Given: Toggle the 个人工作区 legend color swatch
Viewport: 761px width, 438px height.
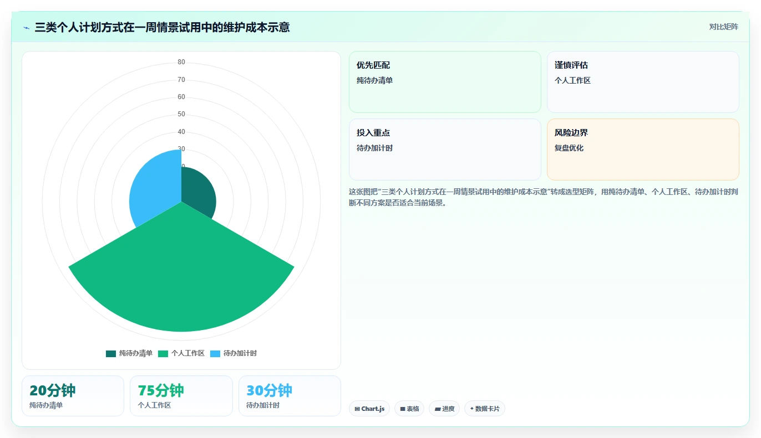Looking at the screenshot, I should [x=163, y=353].
